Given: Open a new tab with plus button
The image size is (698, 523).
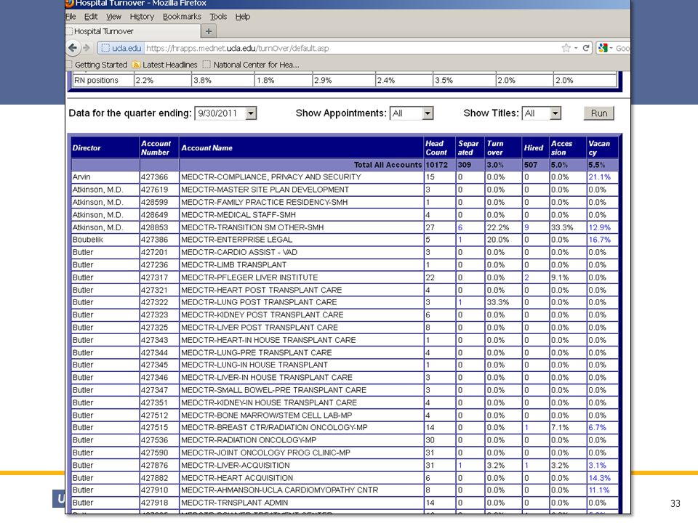Looking at the screenshot, I should coord(209,31).
